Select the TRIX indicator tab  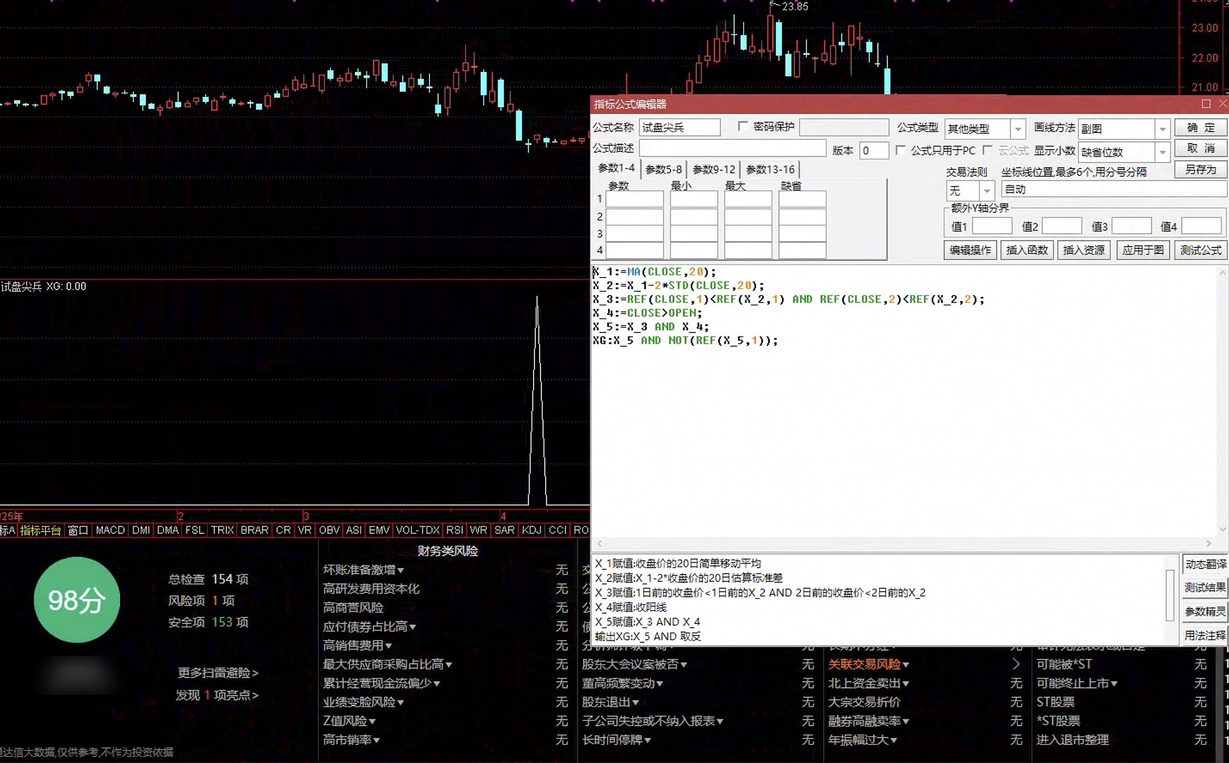coord(222,530)
